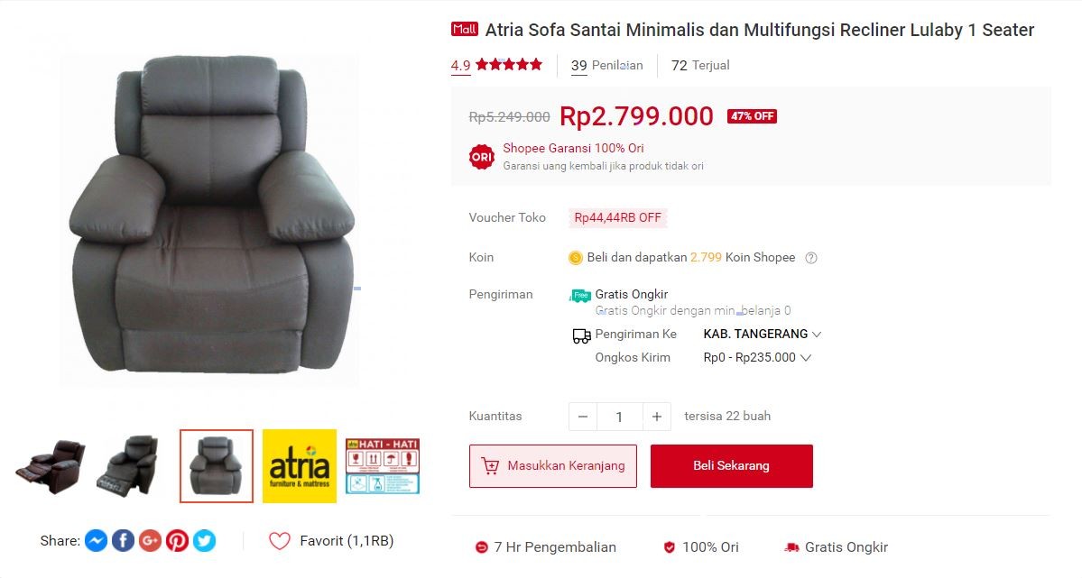This screenshot has height=578, width=1082.
Task: Expand the Ongkos Kirim Rp0 - Rp235.000 dropdown
Action: [x=757, y=357]
